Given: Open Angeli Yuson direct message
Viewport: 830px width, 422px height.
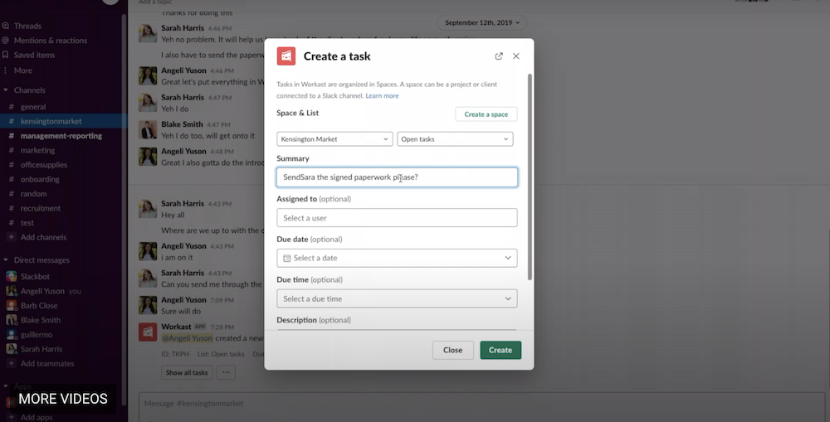Looking at the screenshot, I should point(42,291).
